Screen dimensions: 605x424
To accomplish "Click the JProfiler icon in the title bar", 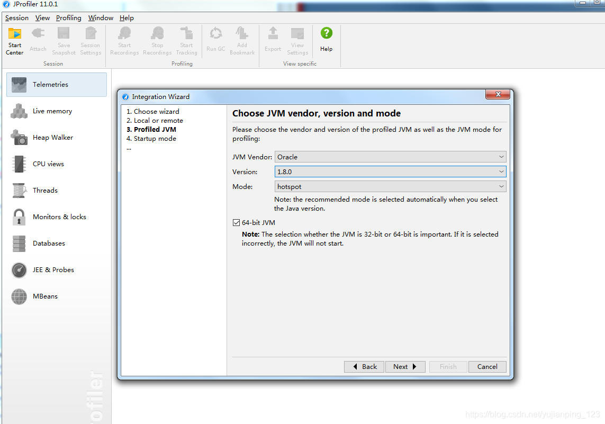I will 6,4.
